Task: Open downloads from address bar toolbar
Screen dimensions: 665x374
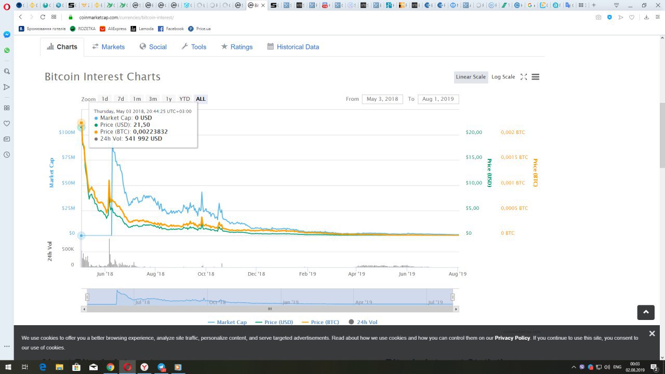Action: pos(646,17)
